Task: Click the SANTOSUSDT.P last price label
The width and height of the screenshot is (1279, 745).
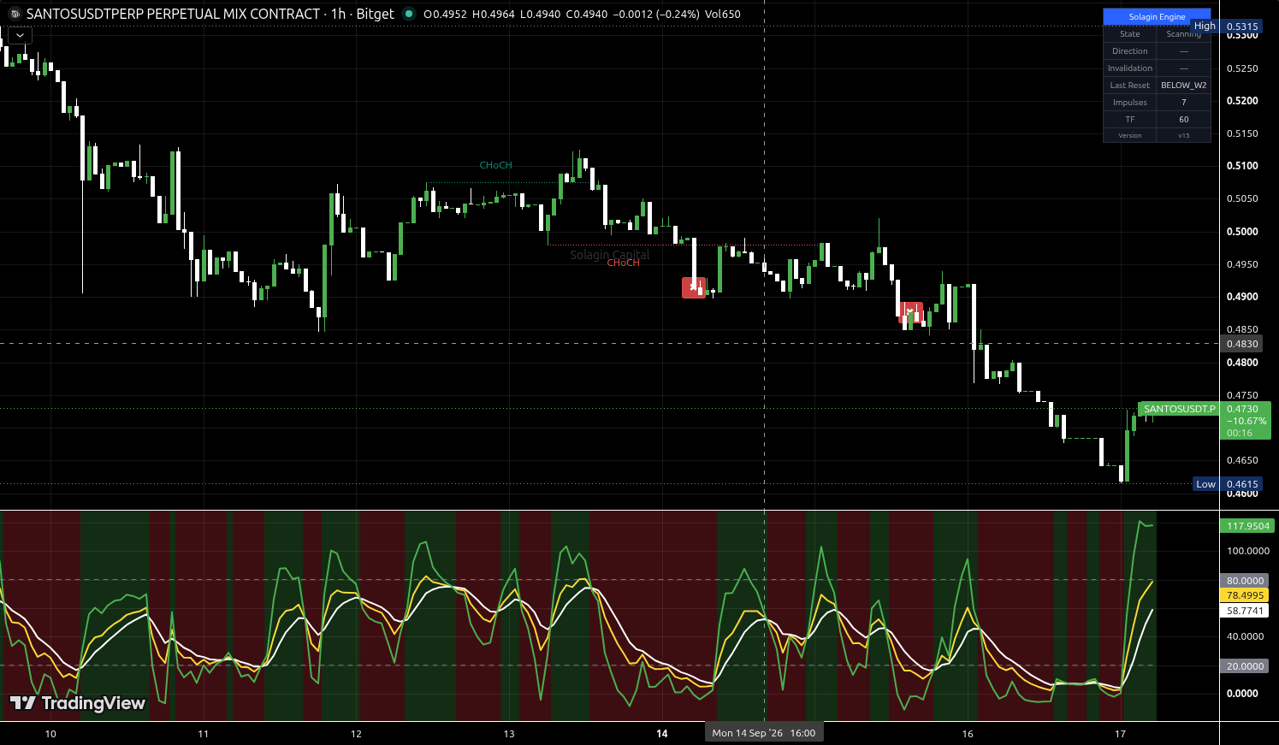Action: pos(1179,409)
